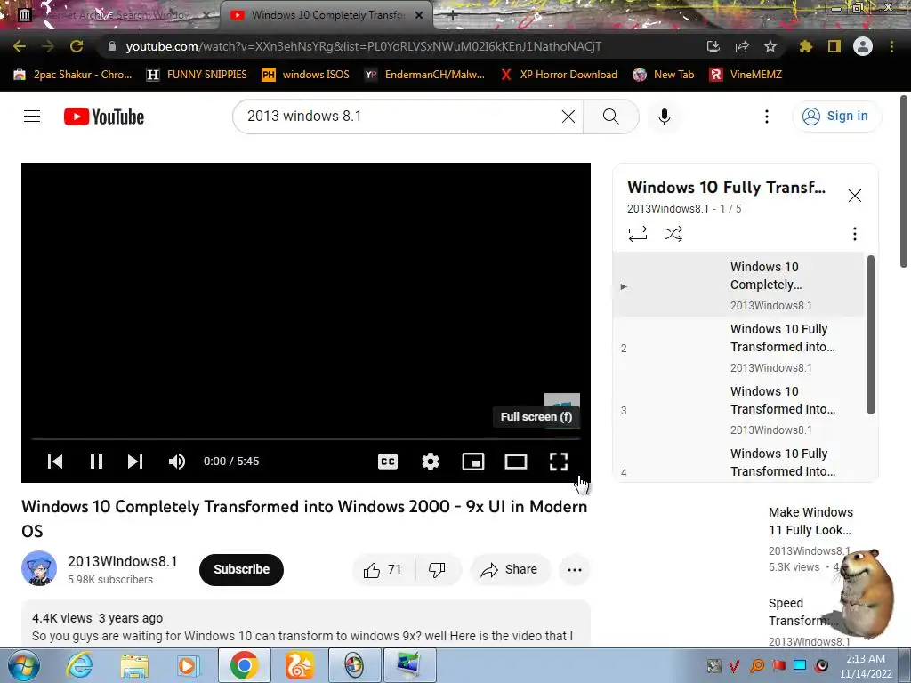
Task: Open the YouTube hamburger guide menu
Action: pos(32,117)
